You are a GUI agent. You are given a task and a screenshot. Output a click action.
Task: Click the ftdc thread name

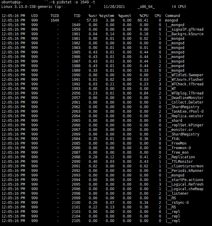click(x=176, y=139)
